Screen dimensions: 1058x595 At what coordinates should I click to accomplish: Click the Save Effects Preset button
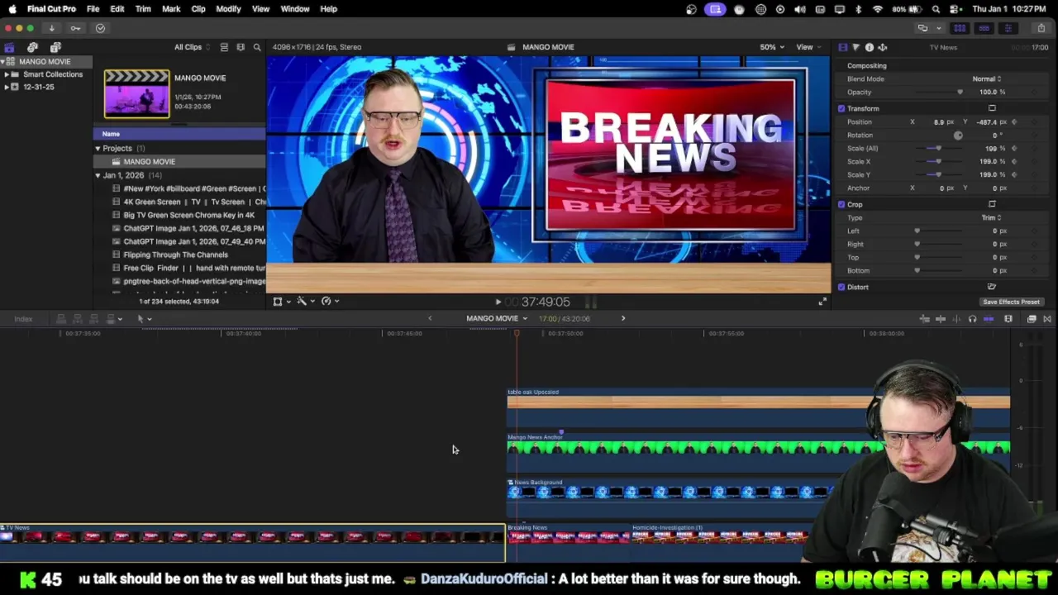(x=1011, y=302)
